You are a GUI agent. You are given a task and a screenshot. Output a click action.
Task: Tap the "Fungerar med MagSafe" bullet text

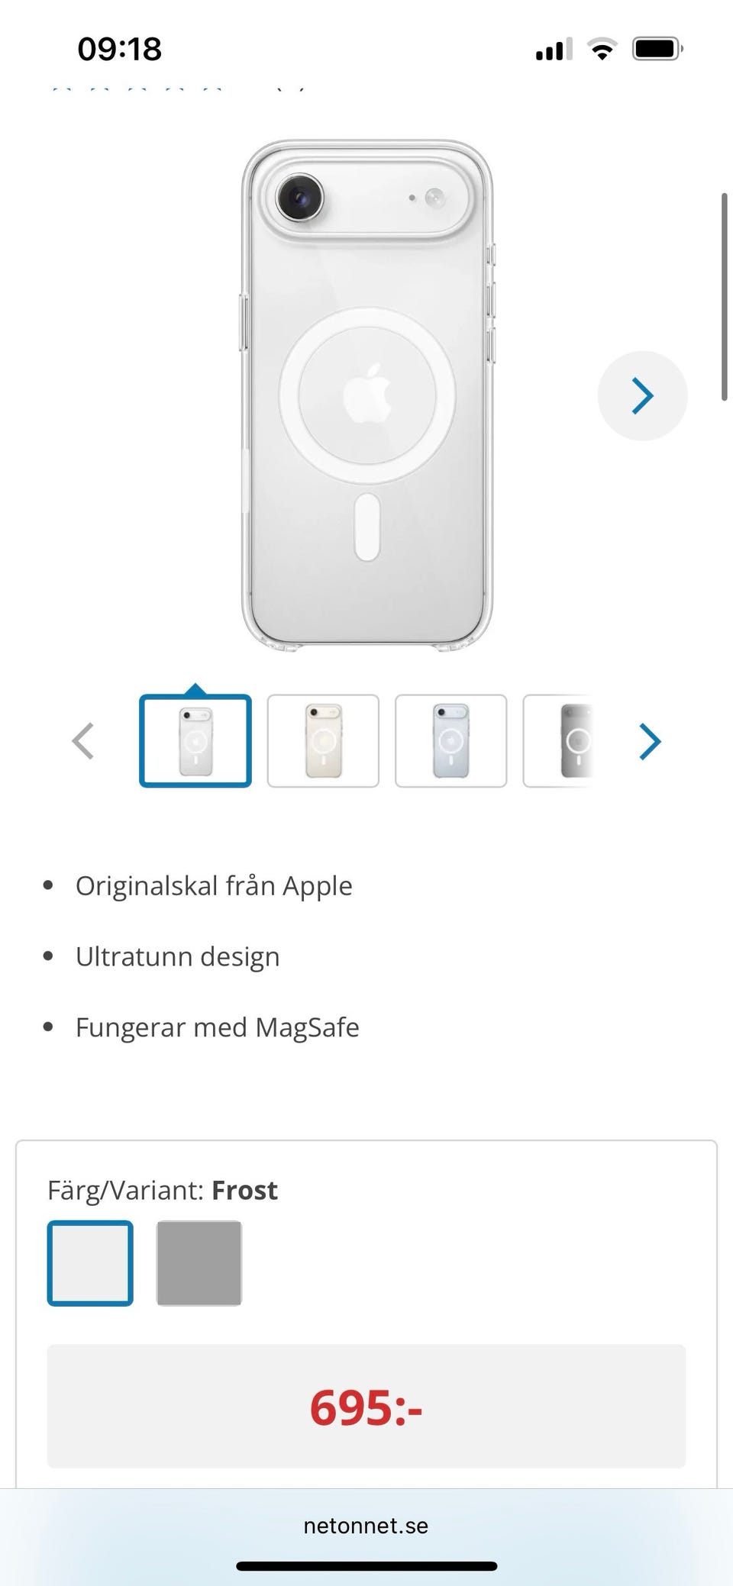pos(218,1027)
